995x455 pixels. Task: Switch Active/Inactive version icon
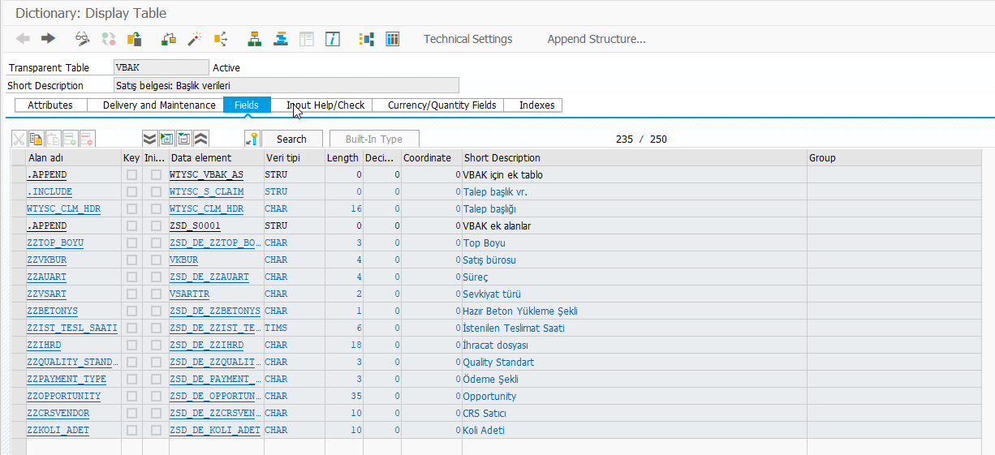[108, 39]
